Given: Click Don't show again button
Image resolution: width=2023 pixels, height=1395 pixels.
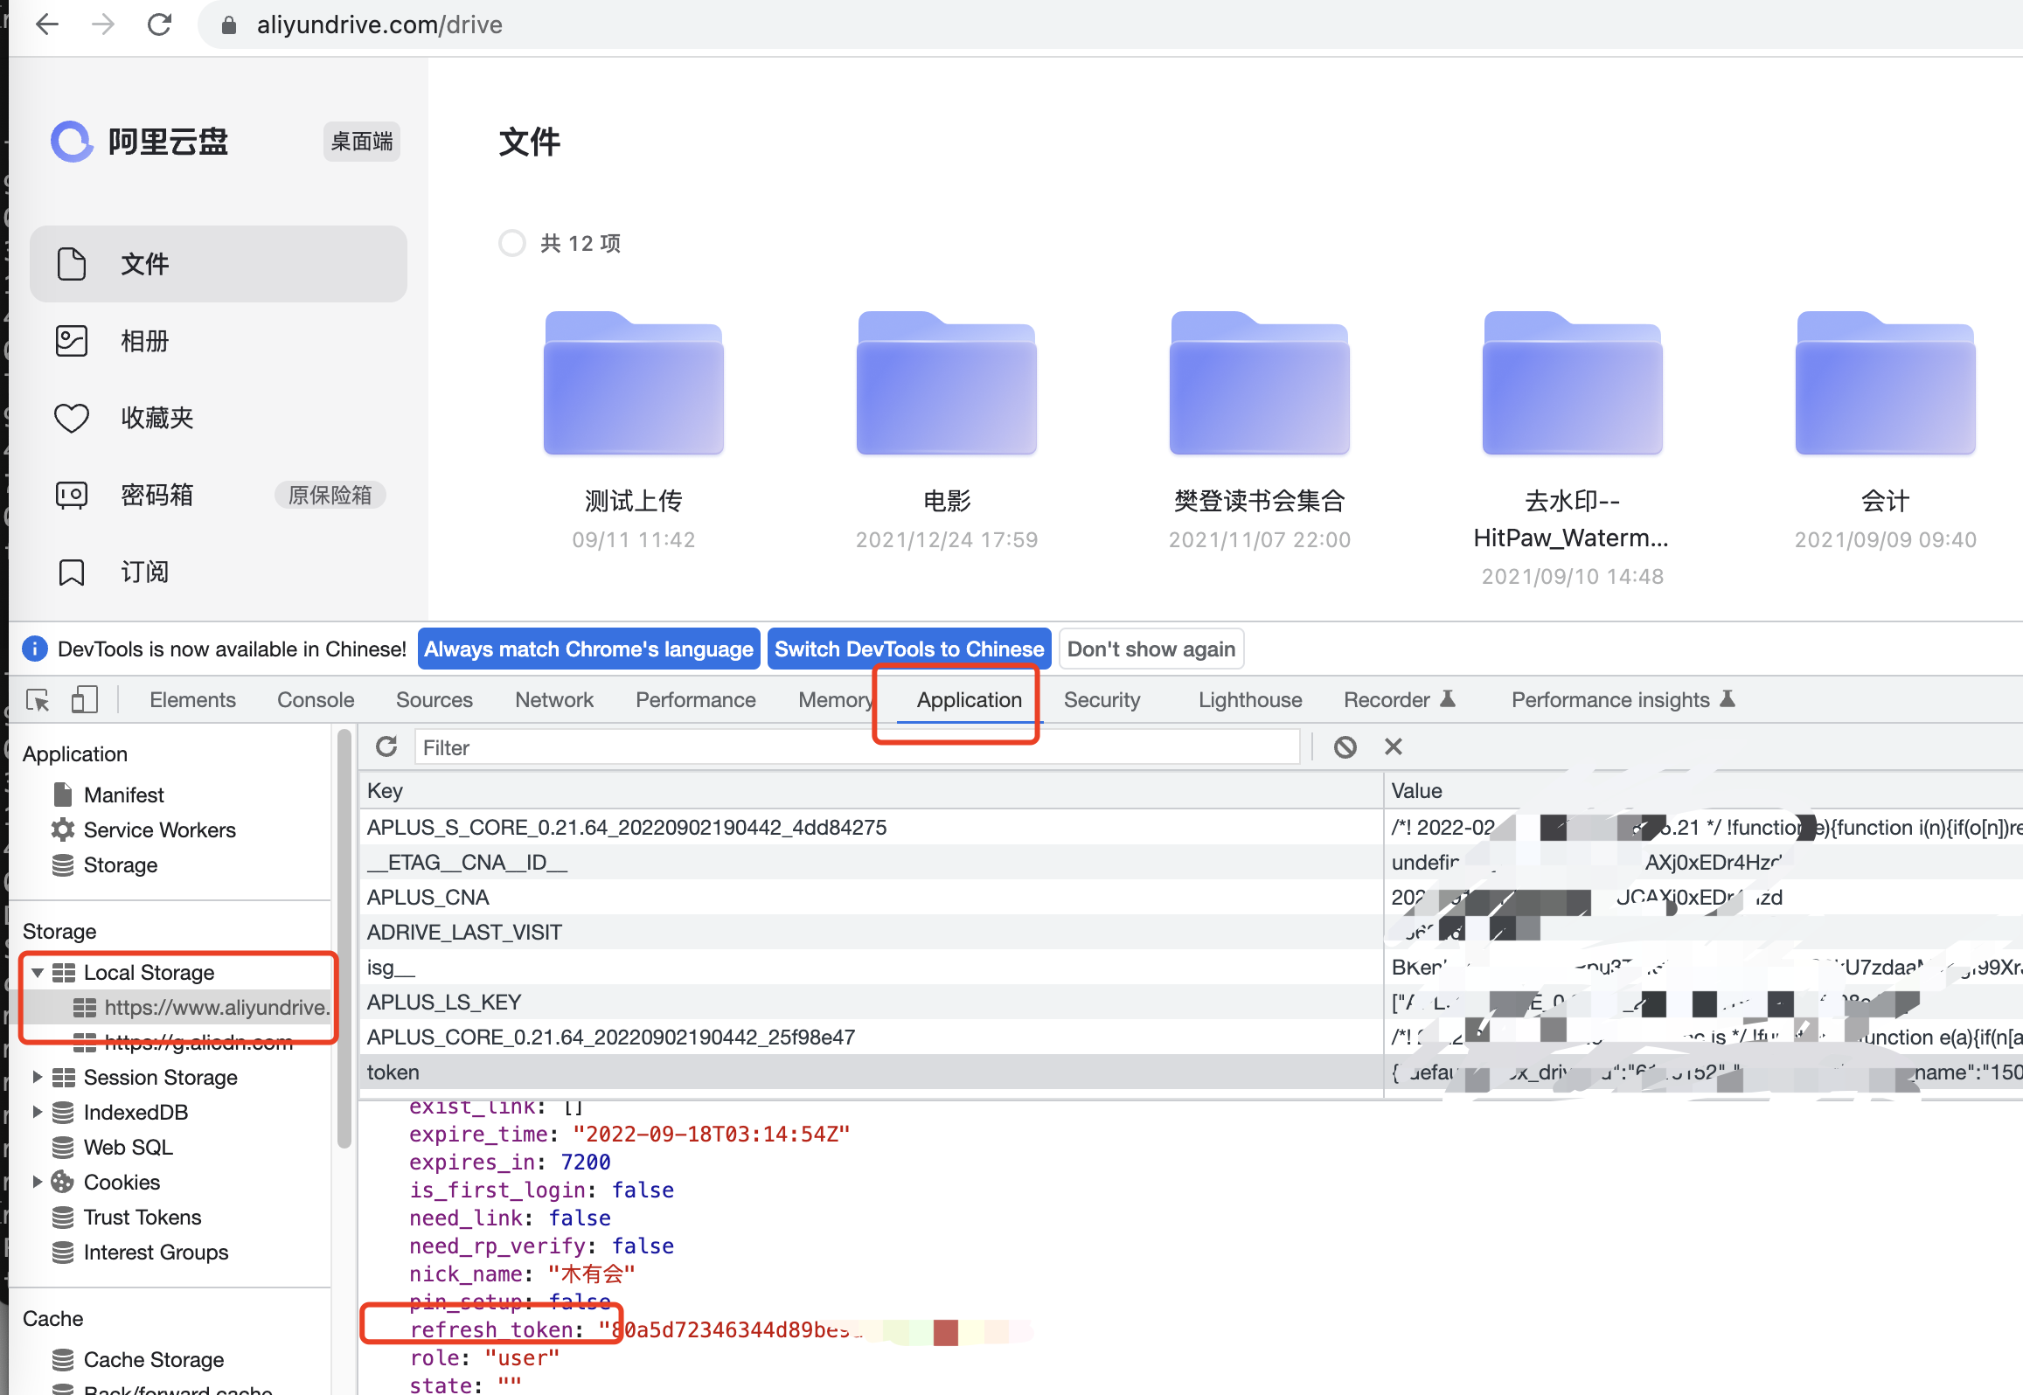Looking at the screenshot, I should pyautogui.click(x=1151, y=649).
